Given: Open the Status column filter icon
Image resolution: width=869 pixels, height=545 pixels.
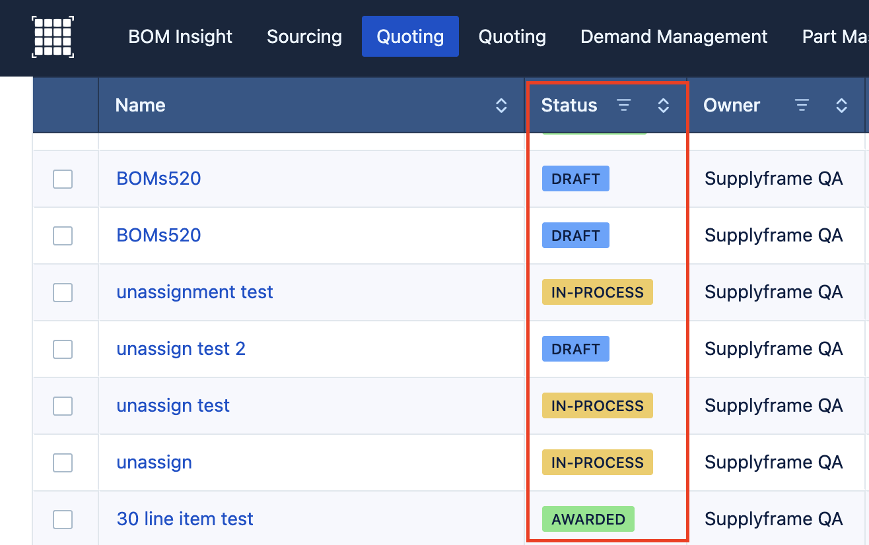Looking at the screenshot, I should pos(623,106).
